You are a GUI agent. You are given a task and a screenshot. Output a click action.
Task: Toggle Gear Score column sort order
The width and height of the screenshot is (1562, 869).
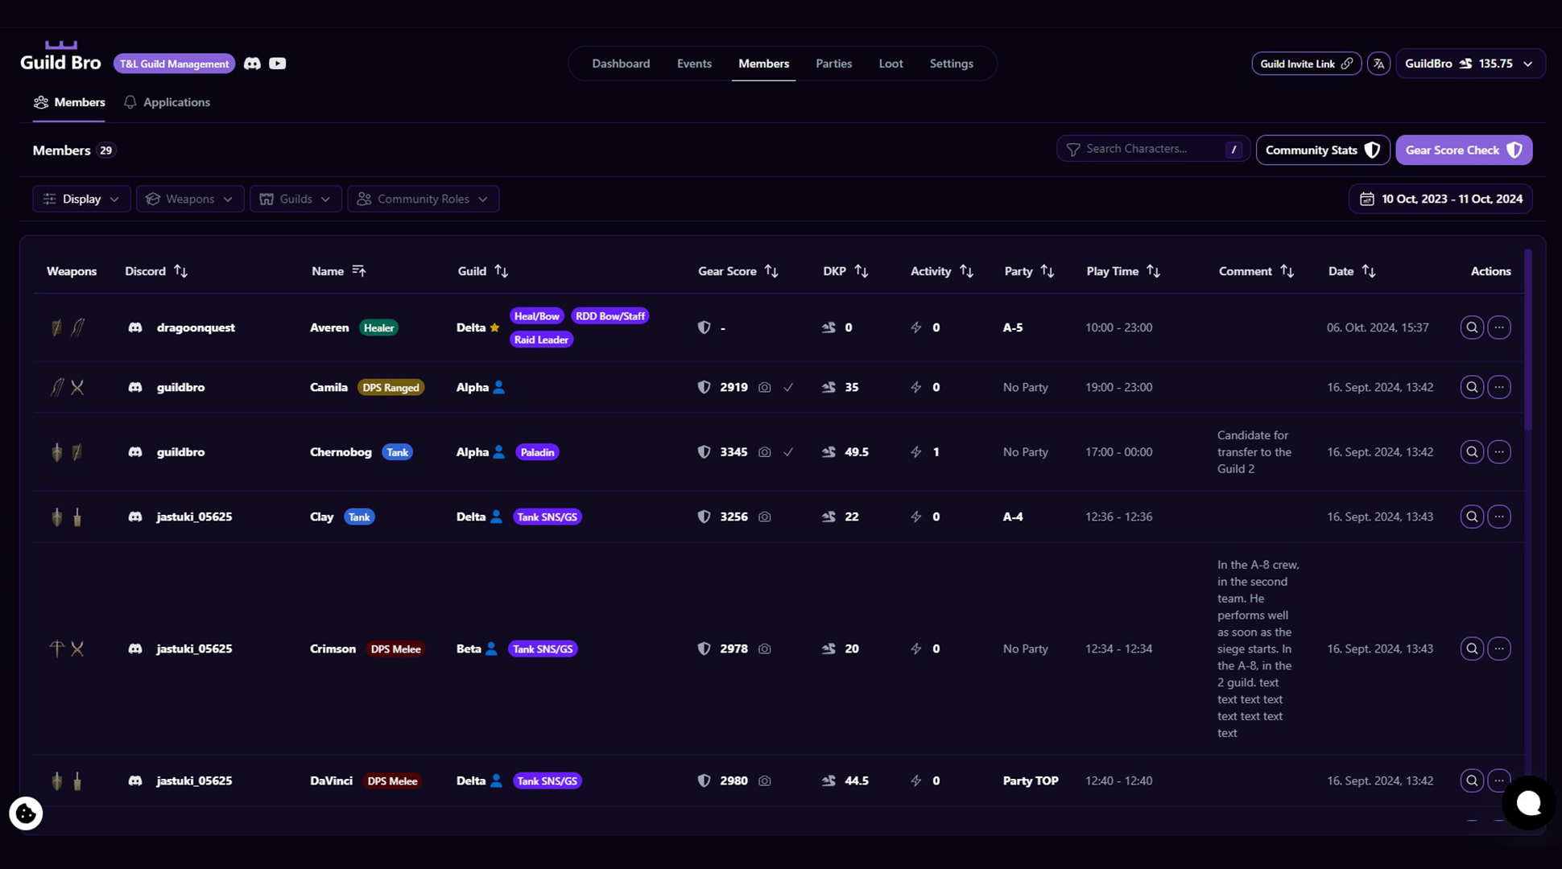(x=771, y=271)
